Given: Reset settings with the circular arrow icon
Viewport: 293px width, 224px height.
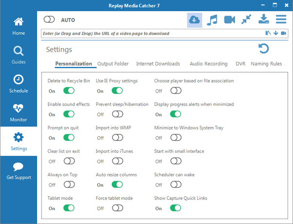Looking at the screenshot, I should point(264,49).
